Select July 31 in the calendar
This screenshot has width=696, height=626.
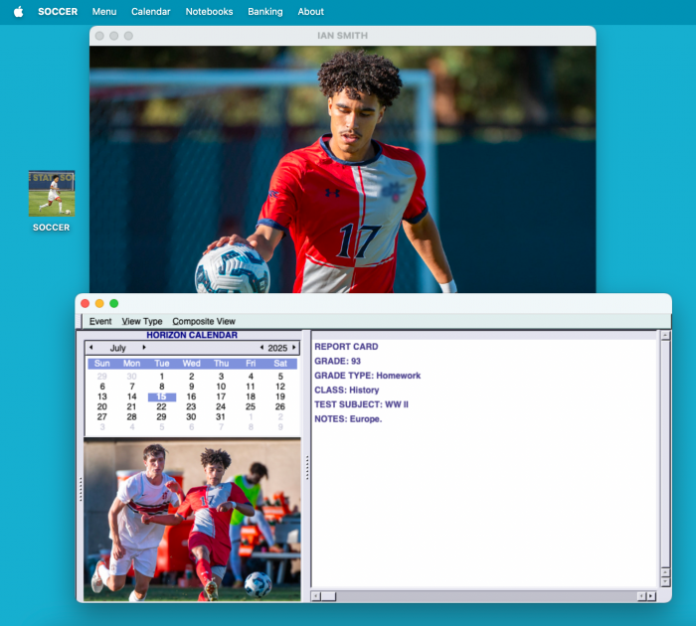point(221,416)
